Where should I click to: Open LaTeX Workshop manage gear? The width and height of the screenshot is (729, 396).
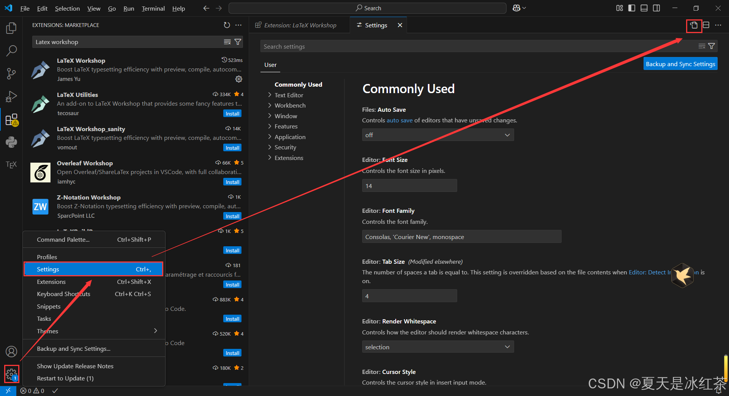click(238, 79)
